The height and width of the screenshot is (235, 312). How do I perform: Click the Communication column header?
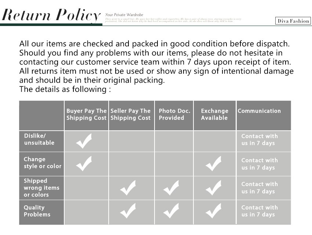point(259,111)
